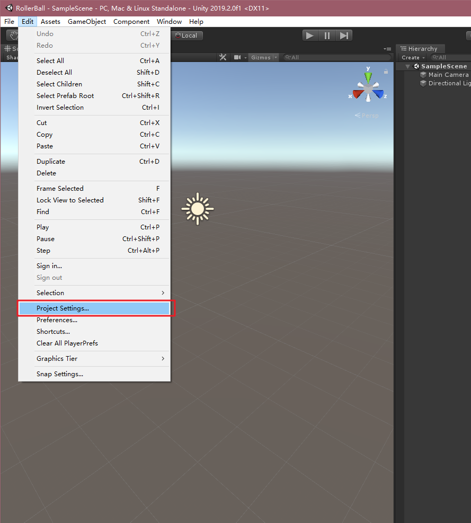Screen dimensions: 471x523
Task: Open the scene tools wrench icon
Action: pyautogui.click(x=223, y=57)
